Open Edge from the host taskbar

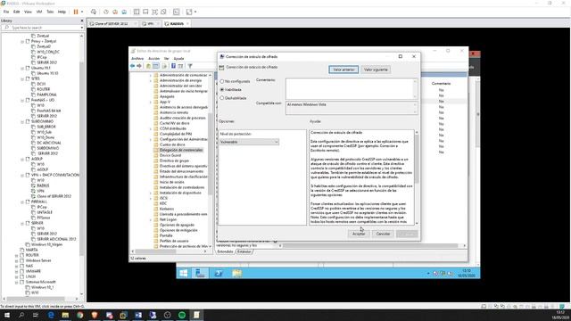[51, 315]
